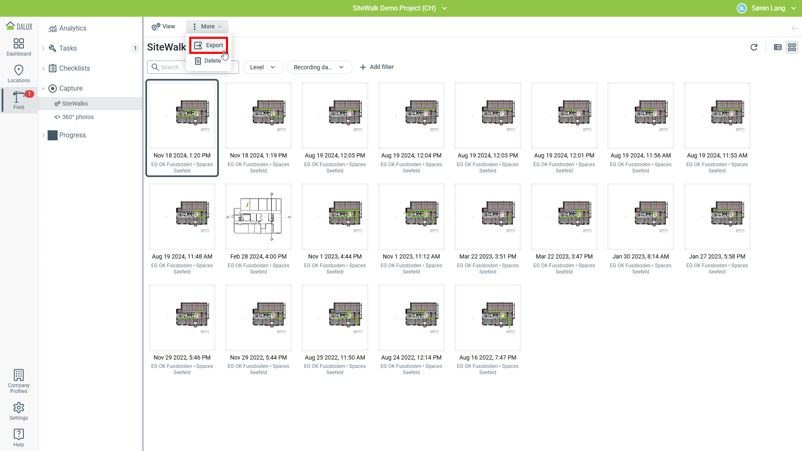802x451 pixels.
Task: Click the refresh icon
Action: pos(754,47)
